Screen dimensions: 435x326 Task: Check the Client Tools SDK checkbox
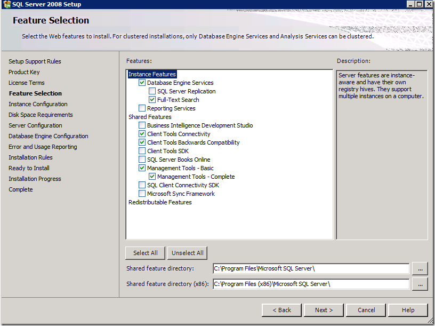pos(142,151)
